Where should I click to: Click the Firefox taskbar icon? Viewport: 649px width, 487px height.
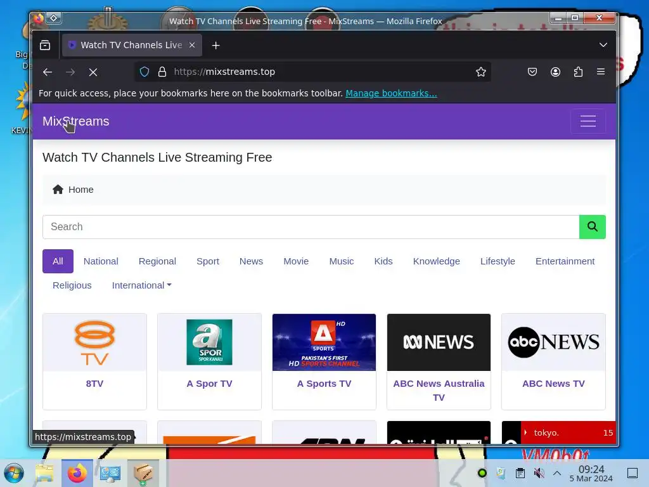tap(77, 473)
